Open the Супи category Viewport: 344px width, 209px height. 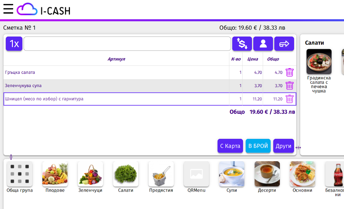232,177
